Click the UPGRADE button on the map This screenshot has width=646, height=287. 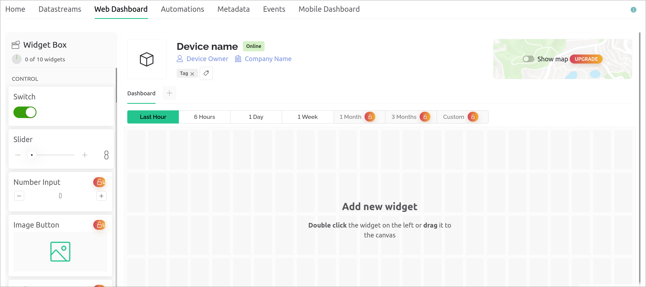click(586, 59)
